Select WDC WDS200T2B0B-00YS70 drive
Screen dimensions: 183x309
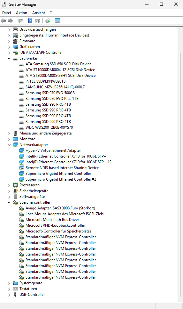(49, 127)
